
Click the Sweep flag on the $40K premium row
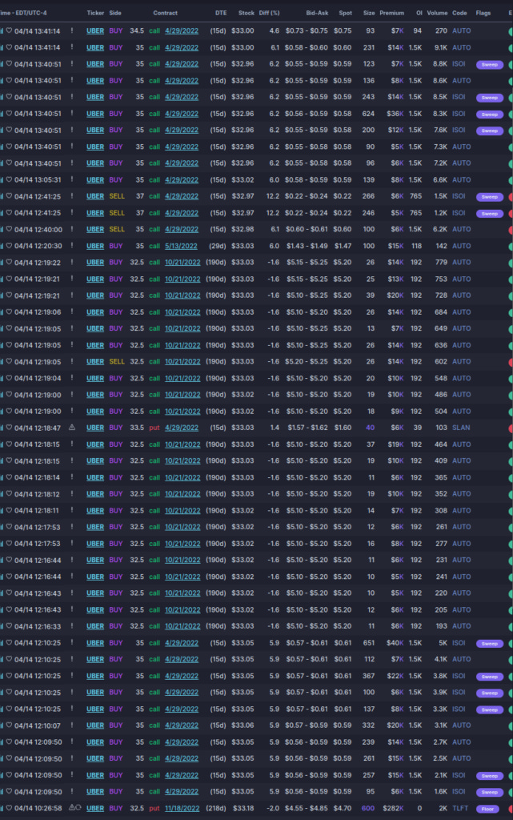(x=490, y=644)
